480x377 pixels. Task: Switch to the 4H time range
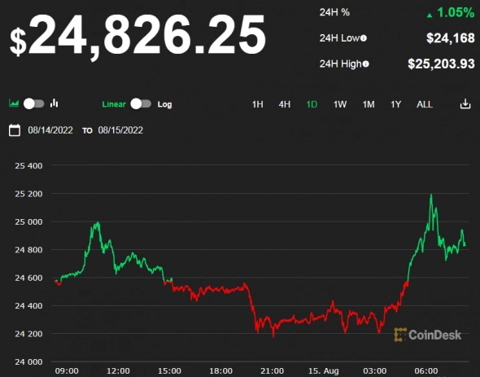point(285,104)
